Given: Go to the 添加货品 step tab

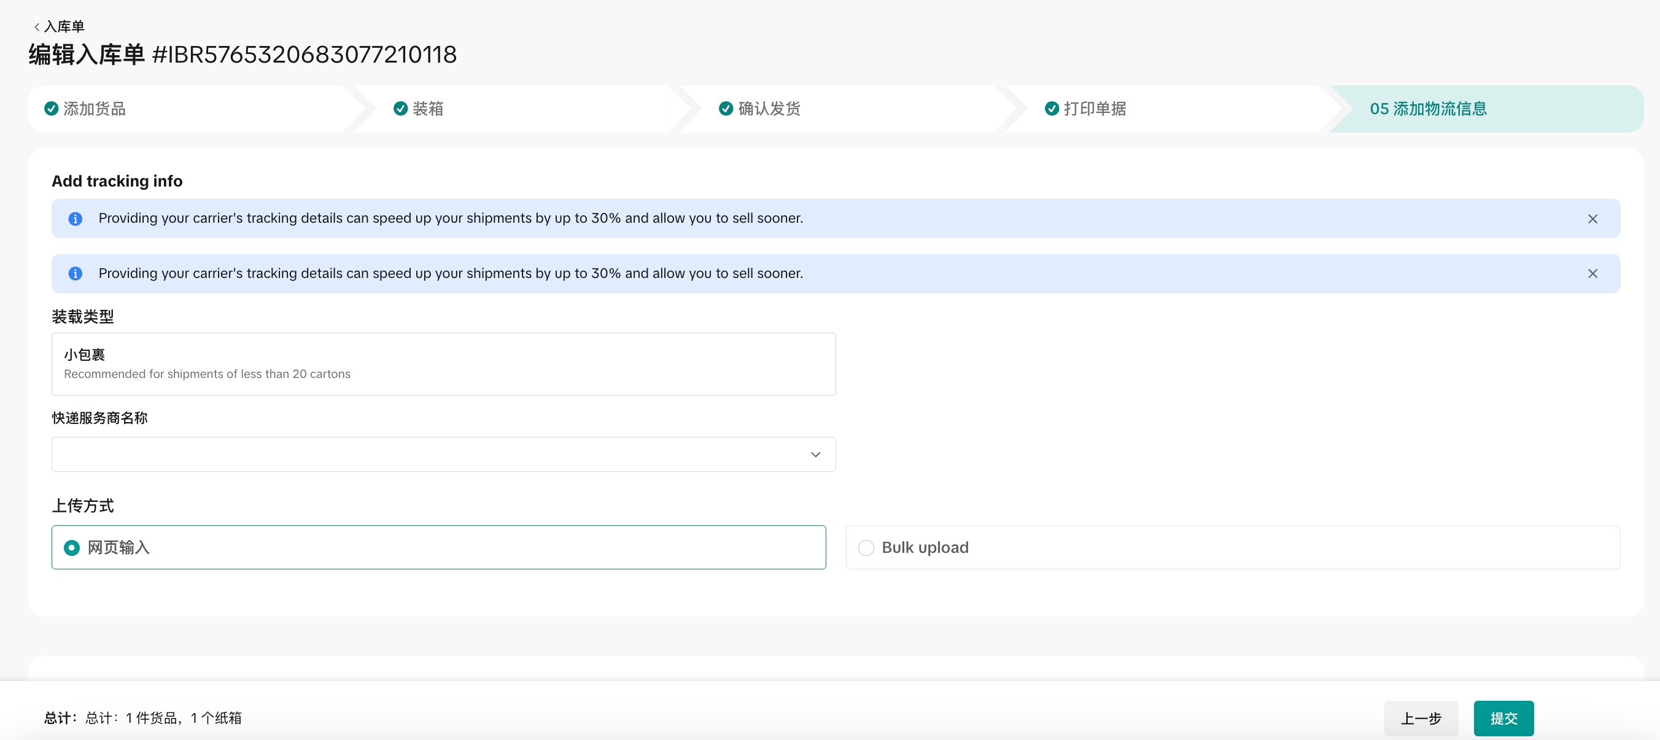Looking at the screenshot, I should pos(95,109).
